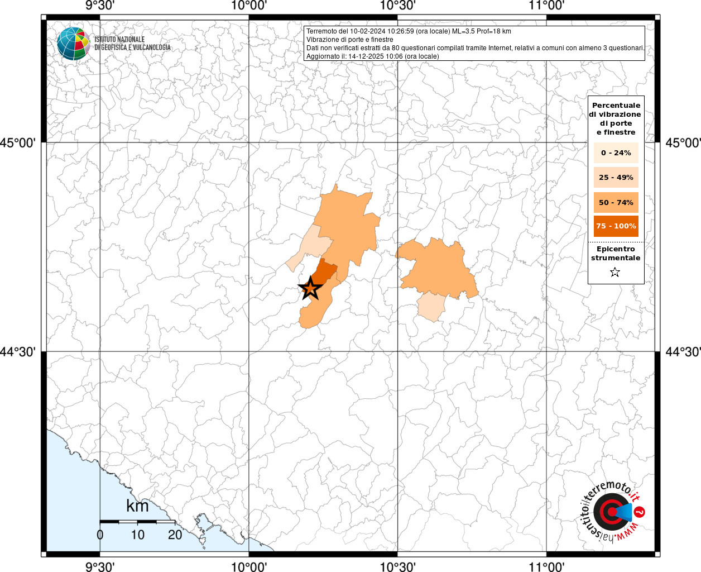The image size is (701, 572).
Task: Click the black epicenter star on the map
Action: [311, 288]
